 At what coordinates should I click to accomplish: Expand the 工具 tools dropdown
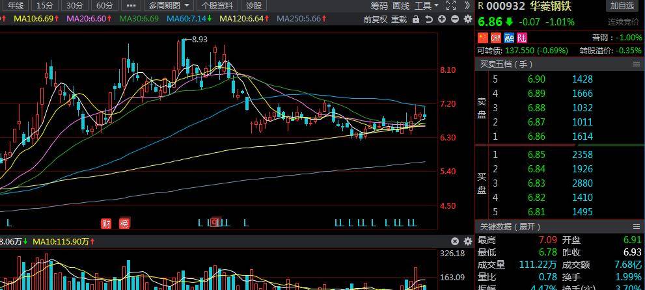point(426,6)
